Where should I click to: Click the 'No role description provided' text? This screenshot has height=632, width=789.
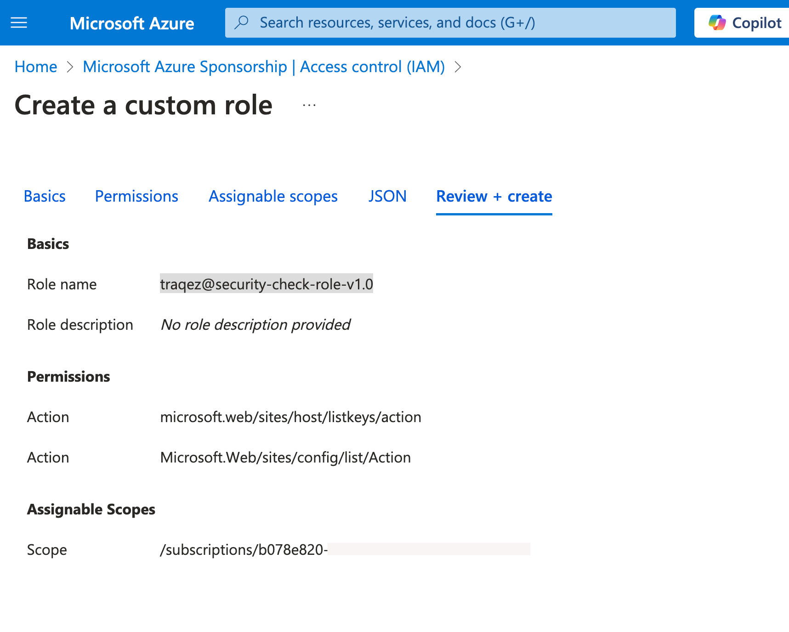(255, 325)
